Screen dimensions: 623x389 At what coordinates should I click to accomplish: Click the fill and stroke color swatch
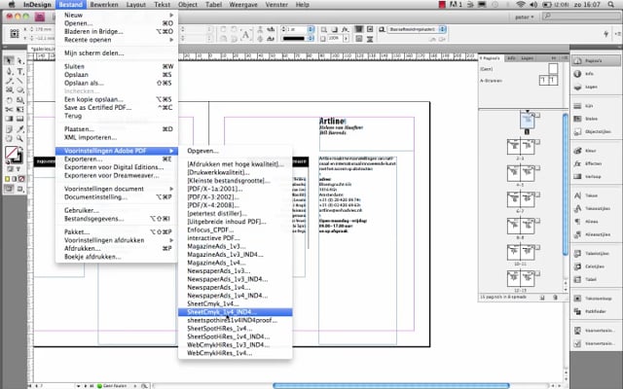pyautogui.click(x=14, y=154)
